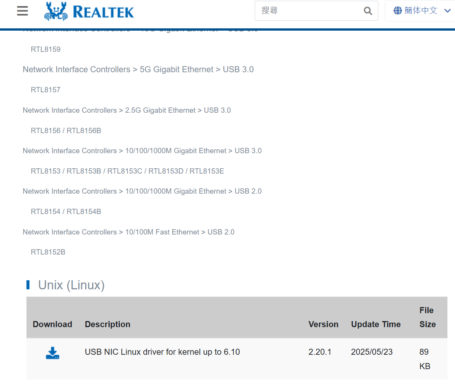Viewport: 455px width, 385px height.
Task: Click 10/100M Fast Ethernet USB 2.0 category
Action: 128,232
